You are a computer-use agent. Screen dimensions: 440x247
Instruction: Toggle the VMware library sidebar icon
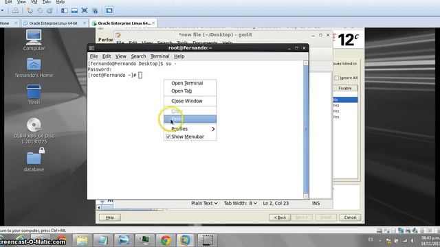tap(64, 11)
